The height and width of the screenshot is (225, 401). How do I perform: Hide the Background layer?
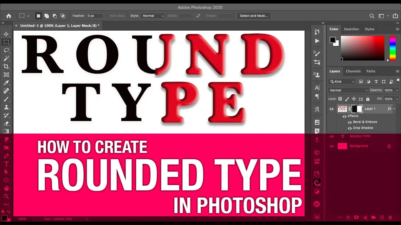(331, 146)
